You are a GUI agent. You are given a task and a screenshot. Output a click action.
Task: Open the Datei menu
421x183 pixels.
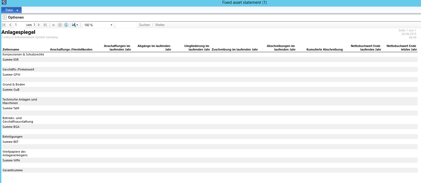pyautogui.click(x=11, y=10)
